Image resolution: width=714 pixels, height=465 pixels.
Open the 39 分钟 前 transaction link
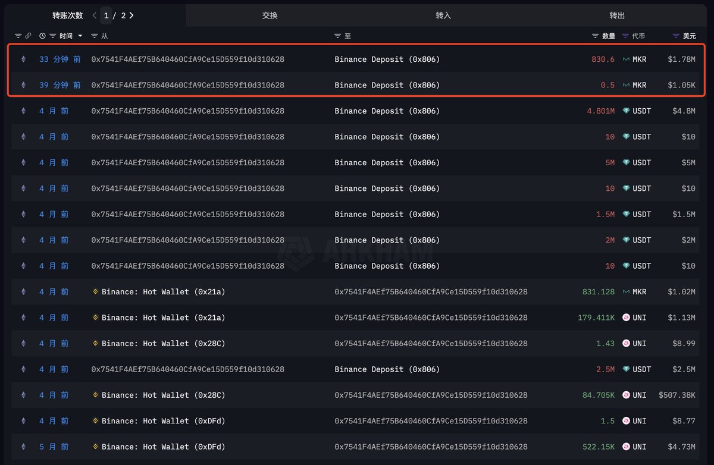coord(60,85)
